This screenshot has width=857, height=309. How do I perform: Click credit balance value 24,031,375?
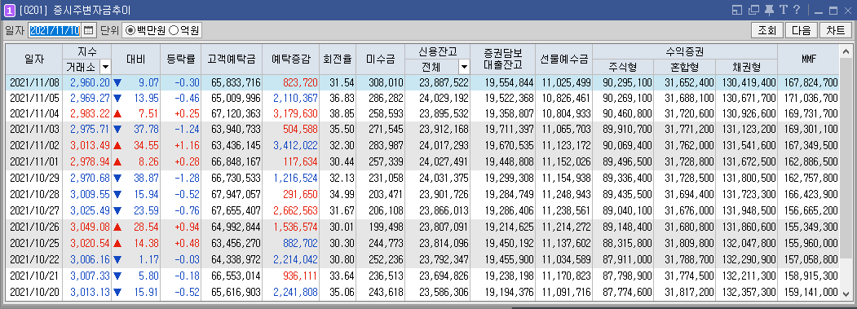[x=444, y=179]
